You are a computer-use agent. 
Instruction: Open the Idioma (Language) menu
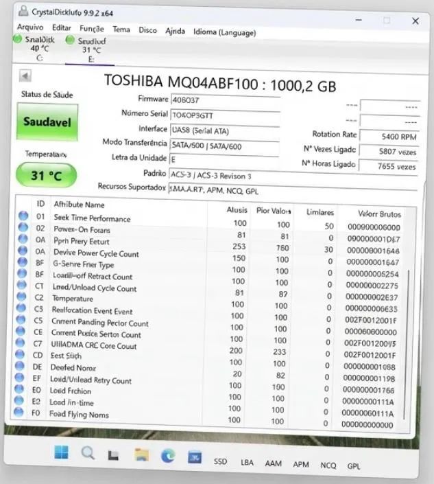point(225,32)
